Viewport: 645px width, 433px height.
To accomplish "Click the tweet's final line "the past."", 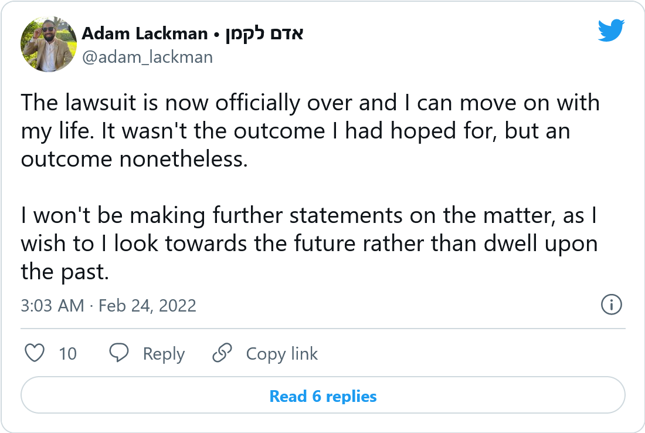I will click(65, 272).
